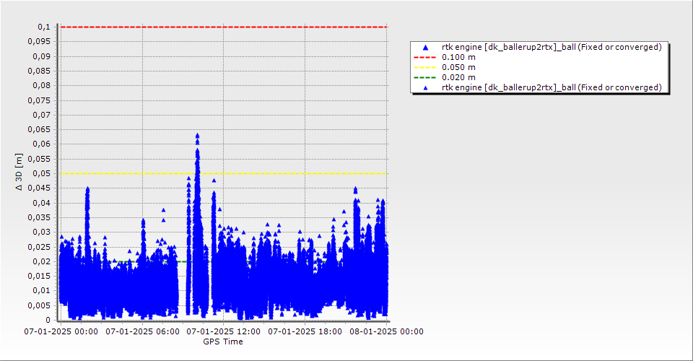Click the '0,075' y-axis tick label
693x361 pixels.
(x=39, y=100)
